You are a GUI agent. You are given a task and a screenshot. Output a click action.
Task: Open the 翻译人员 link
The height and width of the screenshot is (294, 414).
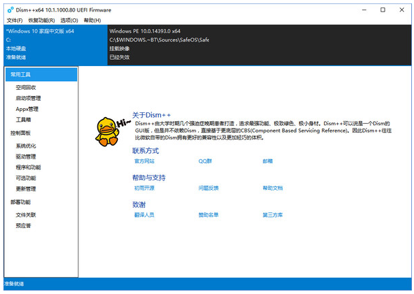(144, 215)
